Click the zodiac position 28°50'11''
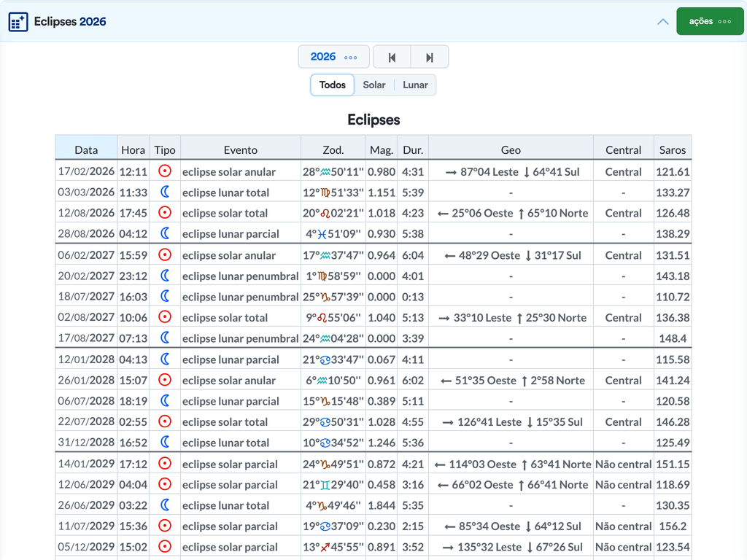This screenshot has height=560, width=747. pos(333,171)
